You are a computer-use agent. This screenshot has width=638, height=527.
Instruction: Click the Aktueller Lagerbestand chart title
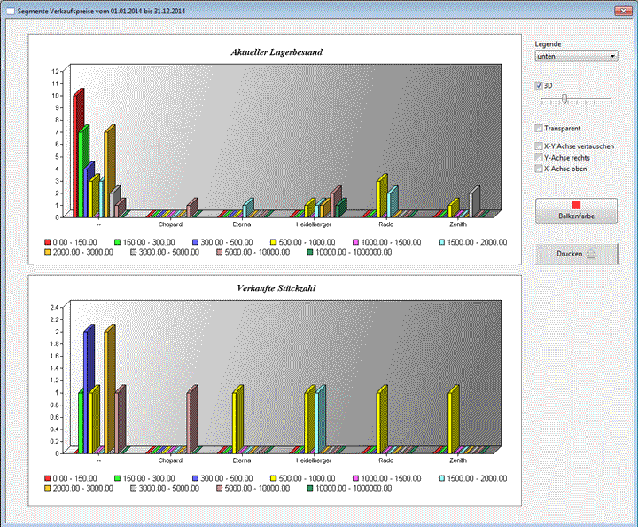(276, 52)
